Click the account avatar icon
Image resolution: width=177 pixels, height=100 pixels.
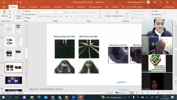click(x=148, y=2)
